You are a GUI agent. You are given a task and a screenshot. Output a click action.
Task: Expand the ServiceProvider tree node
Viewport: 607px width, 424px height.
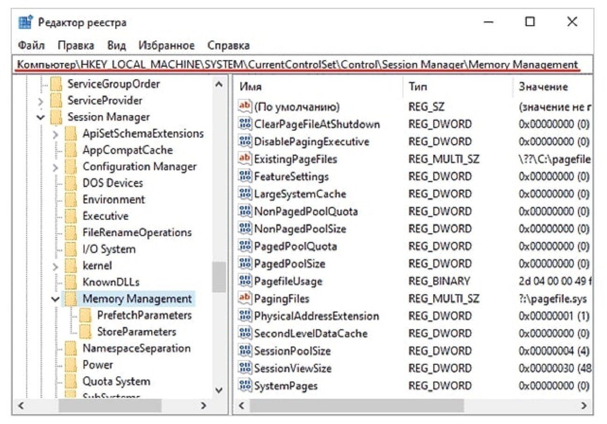(x=41, y=101)
